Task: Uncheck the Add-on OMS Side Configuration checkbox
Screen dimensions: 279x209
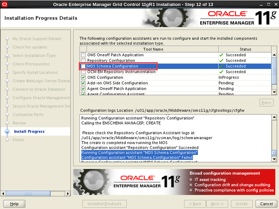Action: (83, 83)
